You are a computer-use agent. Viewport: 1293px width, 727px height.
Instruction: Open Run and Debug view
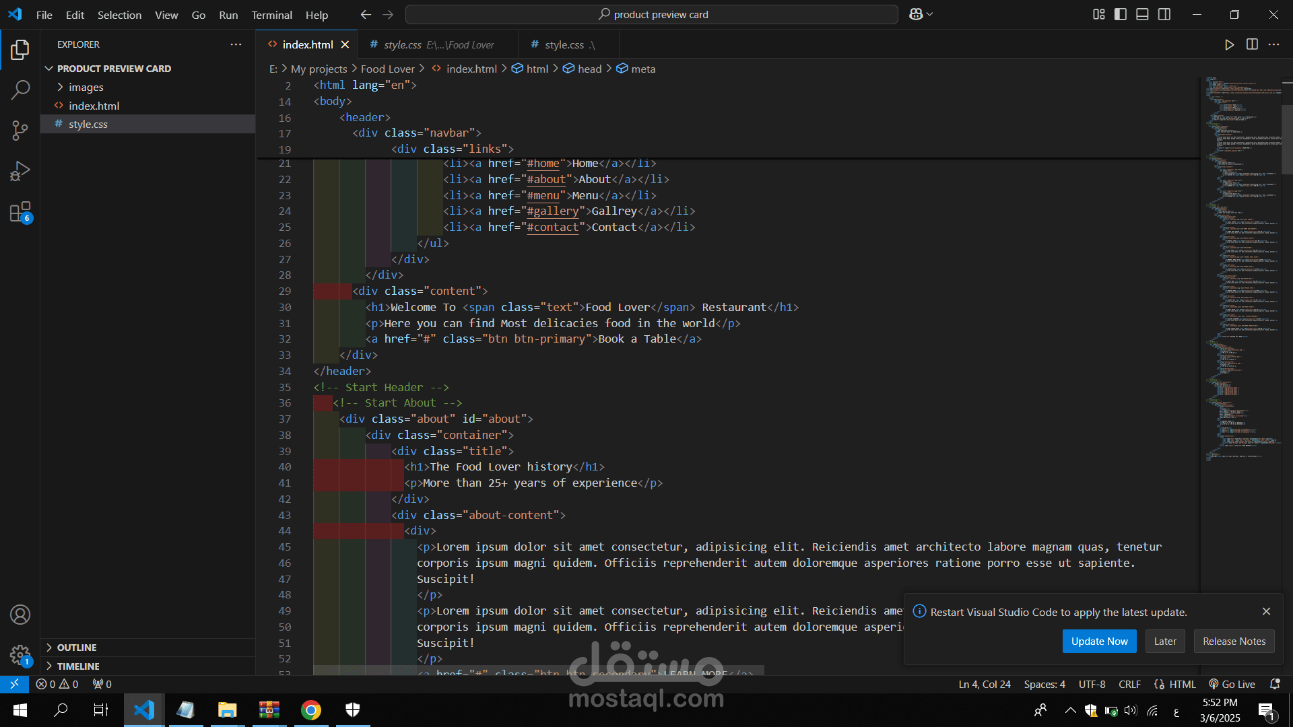coord(20,171)
